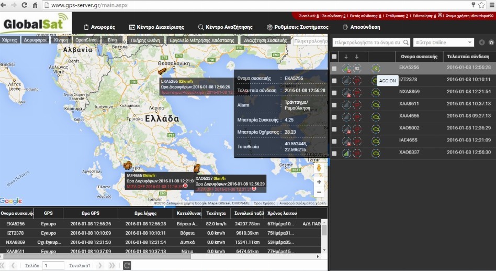Click the signal strength icon for EKA5256

pyautogui.click(x=347, y=69)
